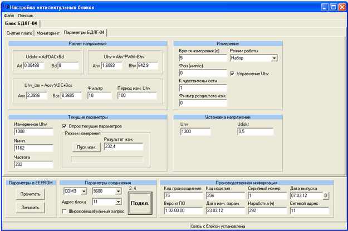Click the Udiskr field showing 0,5
This screenshot has width=348, height=231.
pyautogui.click(x=256, y=131)
